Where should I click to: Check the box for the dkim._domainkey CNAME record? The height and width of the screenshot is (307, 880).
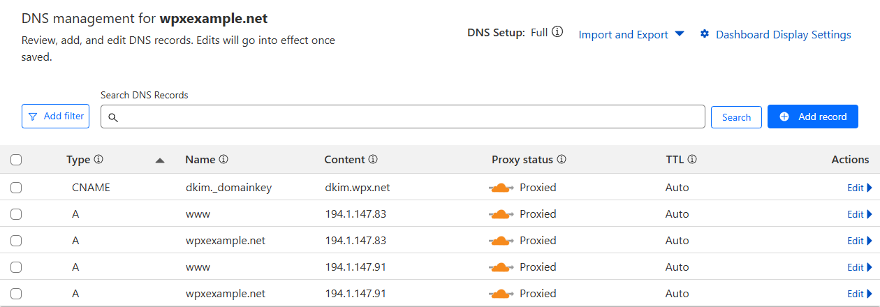(x=16, y=188)
